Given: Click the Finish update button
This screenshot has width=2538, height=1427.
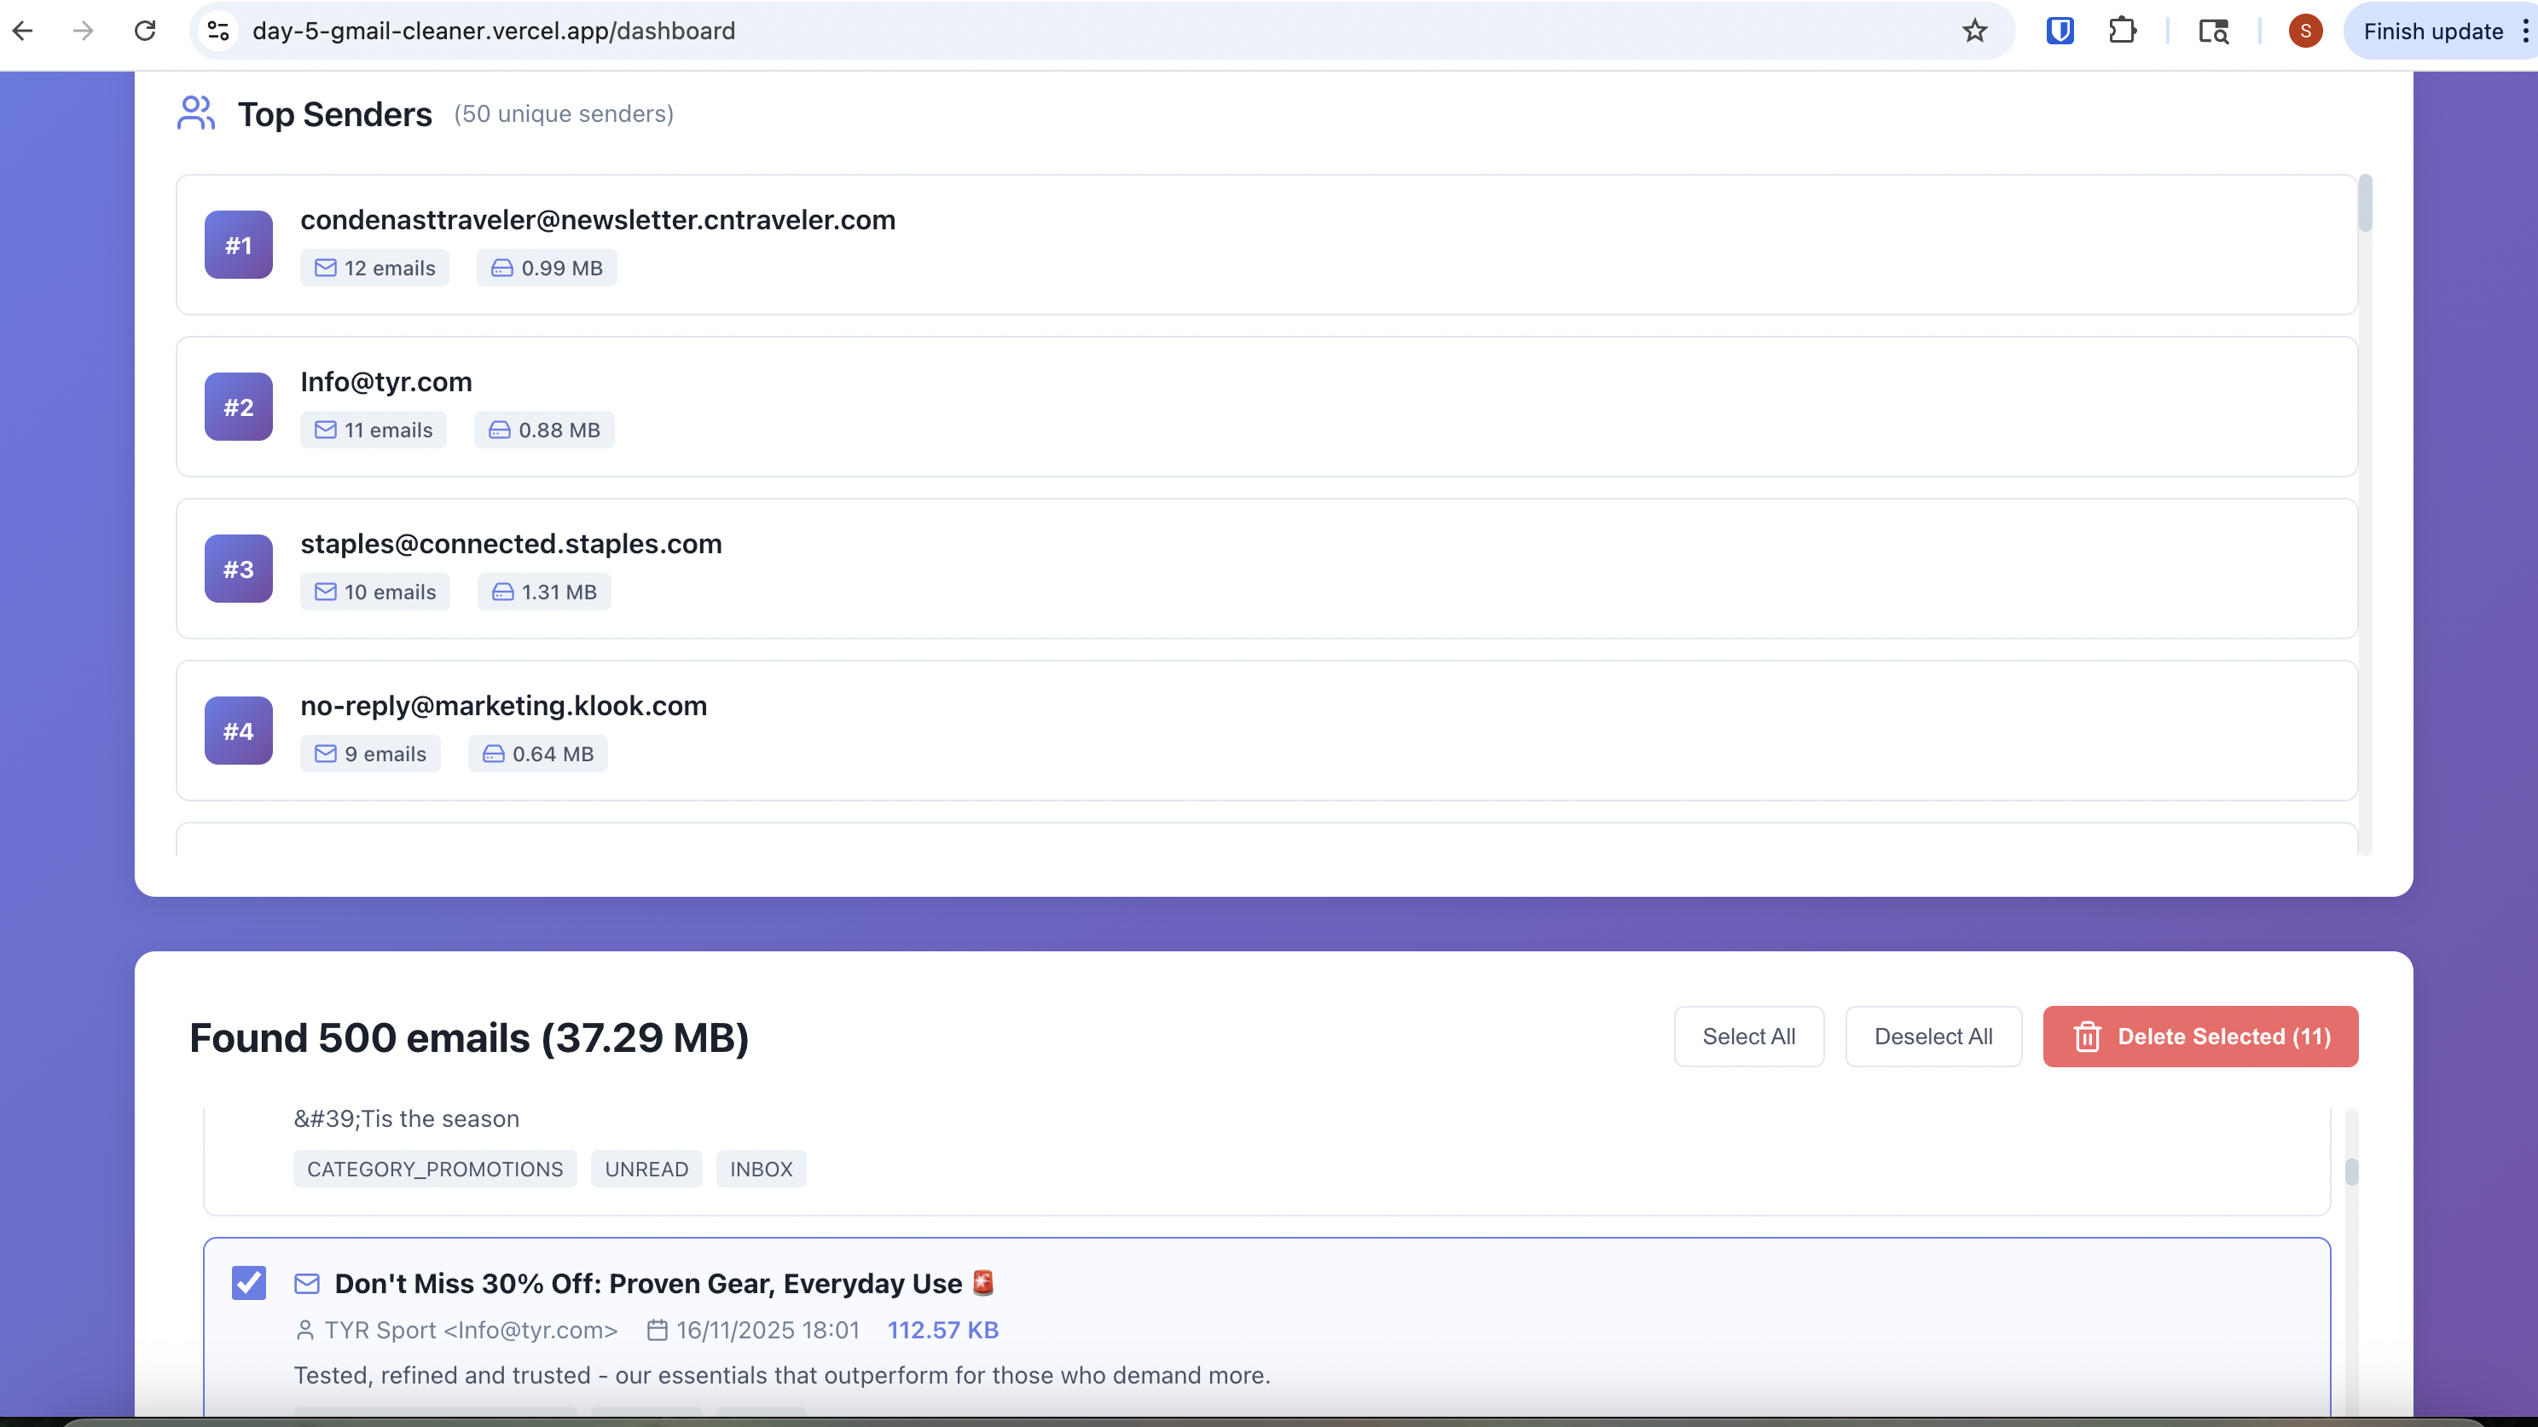Looking at the screenshot, I should pyautogui.click(x=2431, y=31).
